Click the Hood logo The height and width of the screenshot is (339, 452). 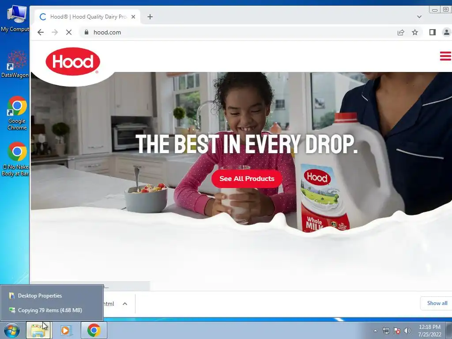point(73,62)
